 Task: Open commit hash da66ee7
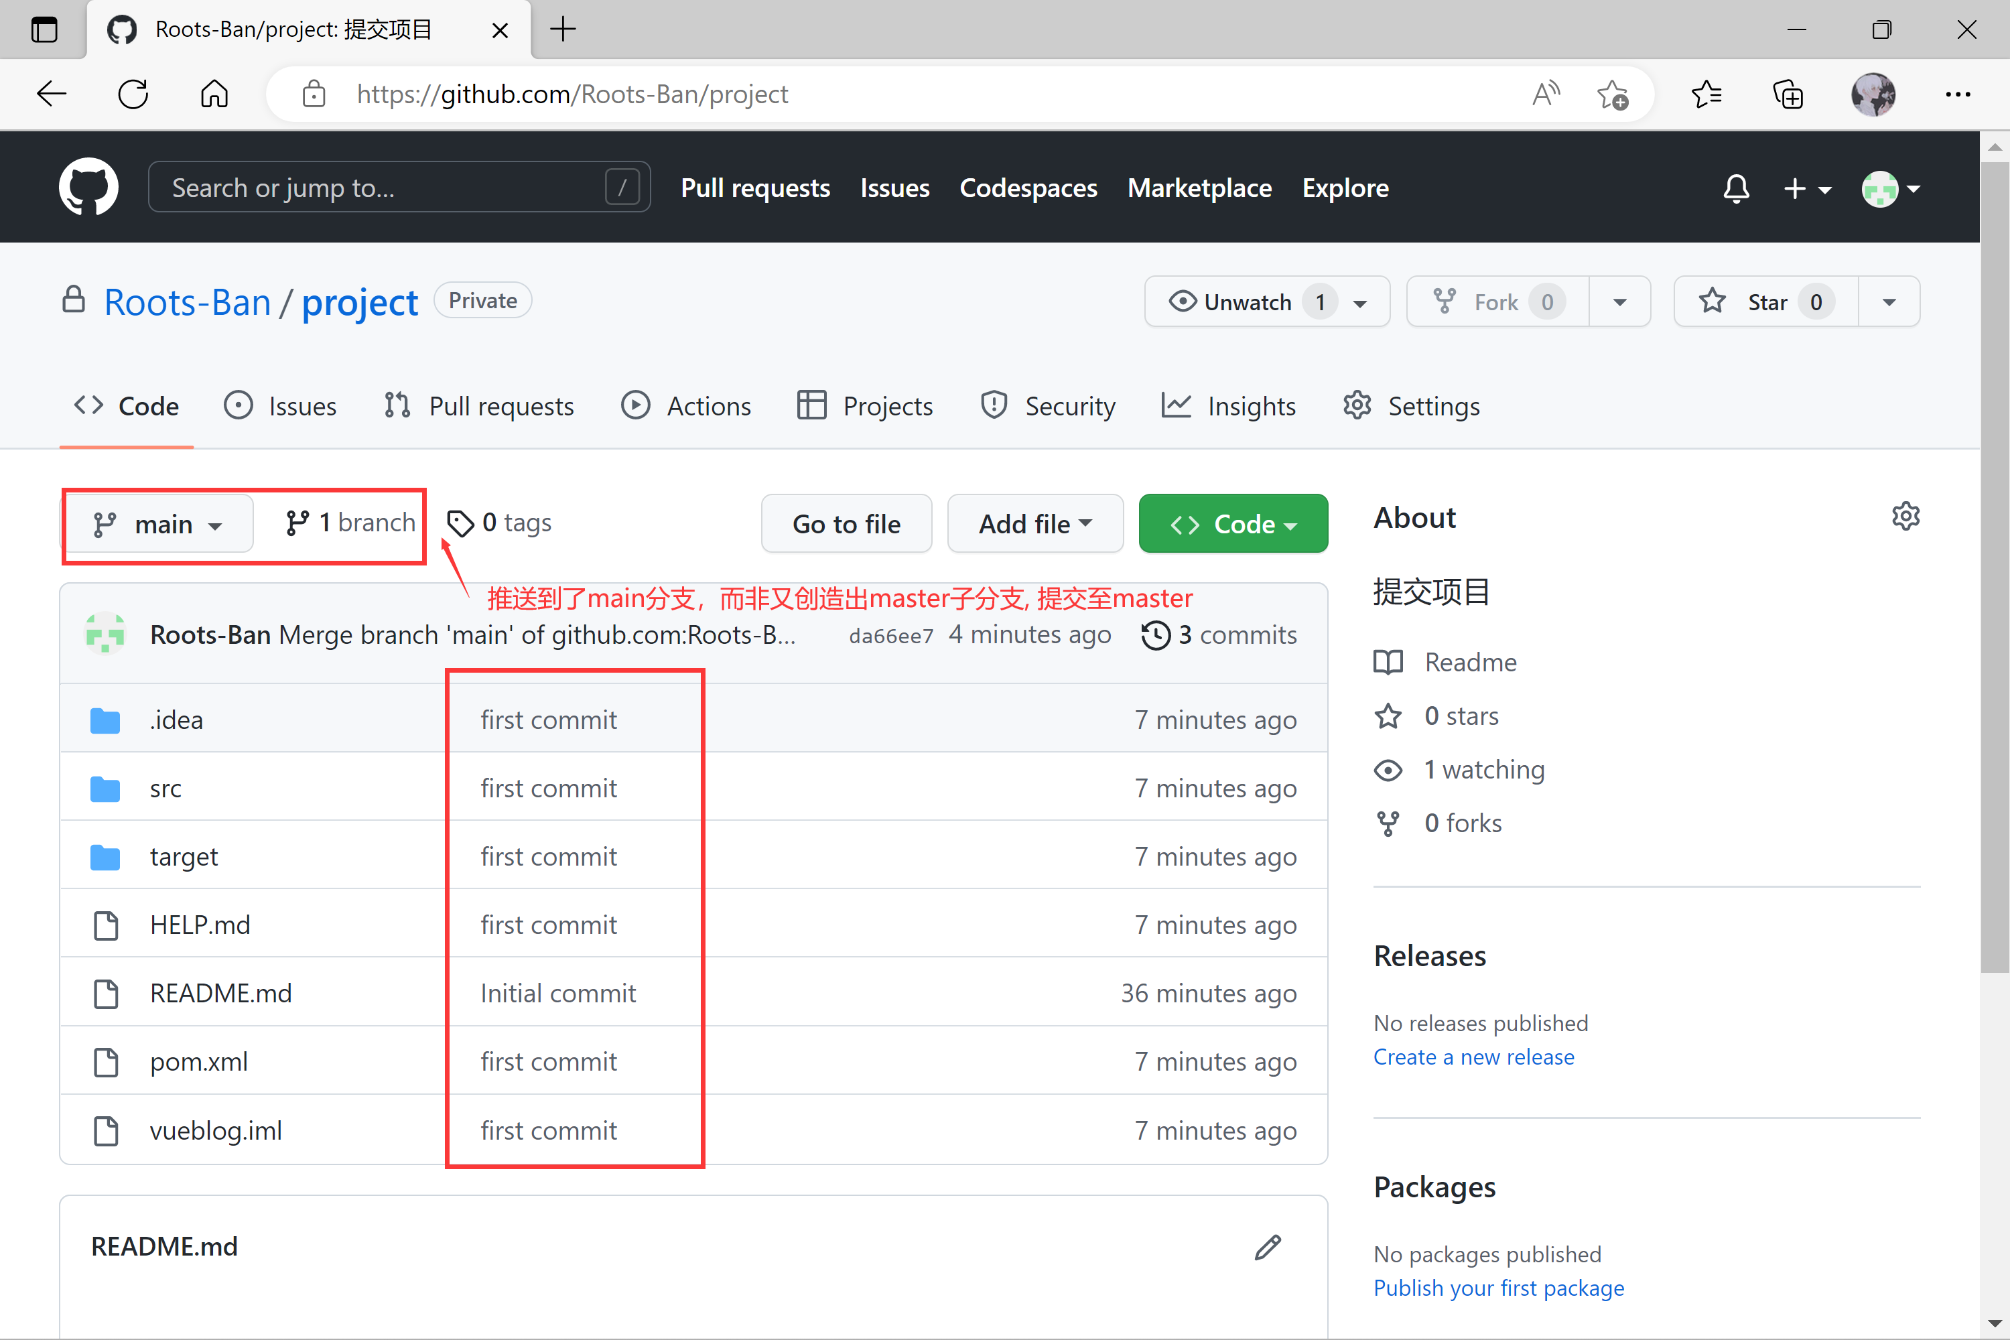coord(891,636)
